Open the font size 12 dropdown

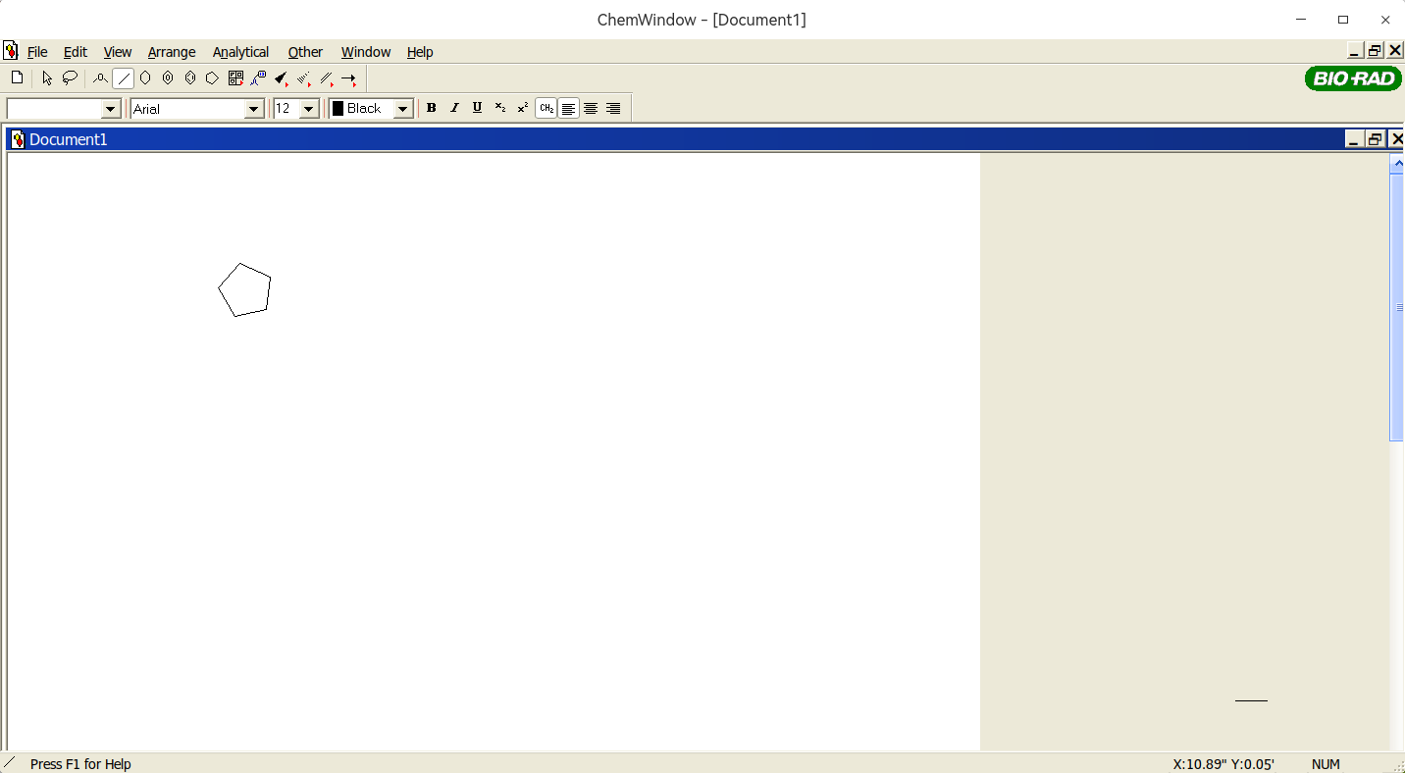click(x=308, y=109)
